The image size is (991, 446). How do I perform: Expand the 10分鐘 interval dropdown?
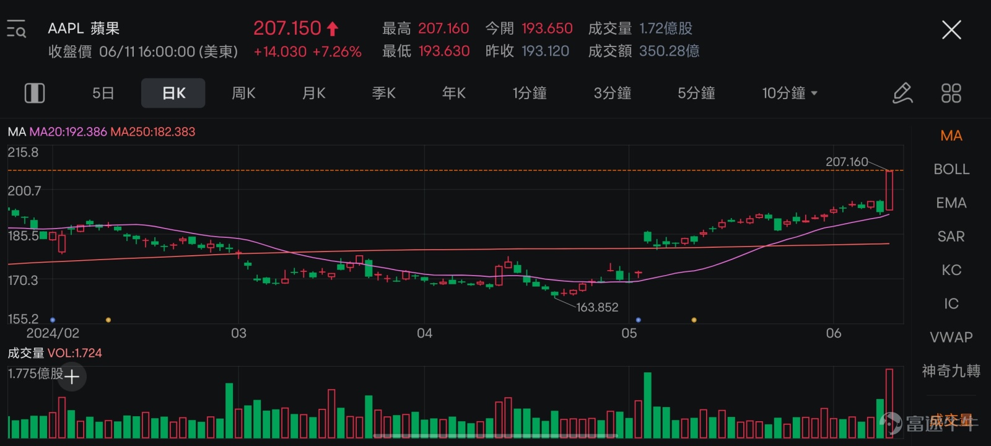[x=790, y=93]
